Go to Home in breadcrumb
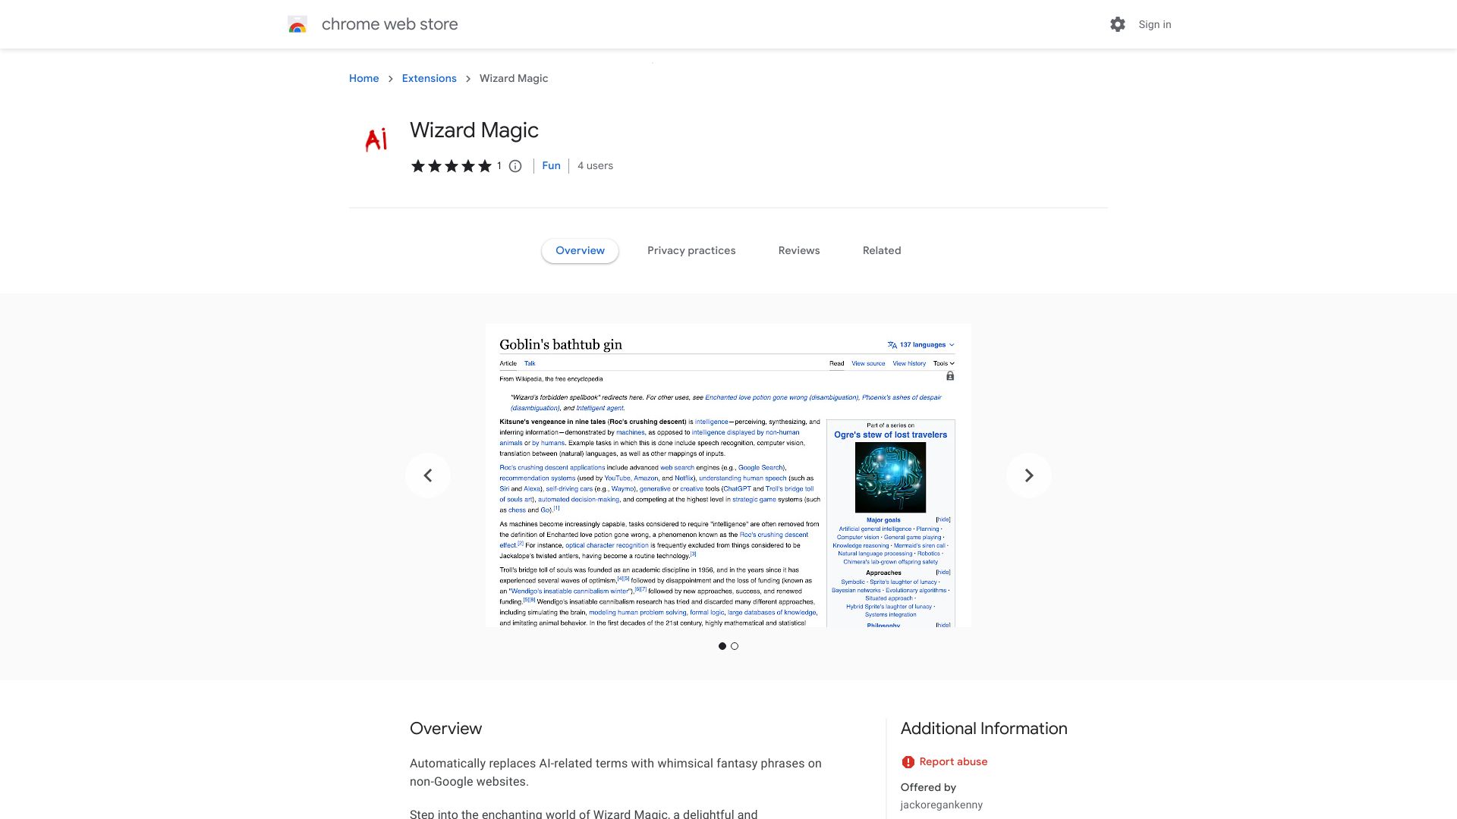 coord(363,79)
